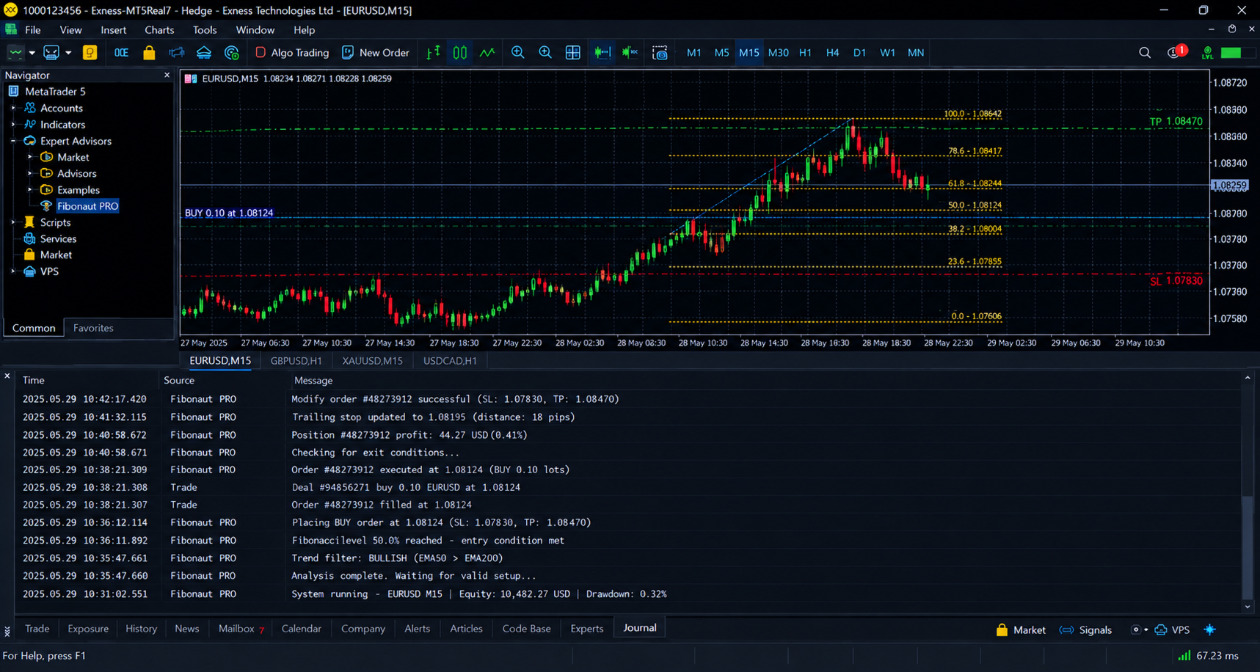Collapse the Expert Advisors tree node
Image resolution: width=1260 pixels, height=672 pixels.
tap(13, 141)
